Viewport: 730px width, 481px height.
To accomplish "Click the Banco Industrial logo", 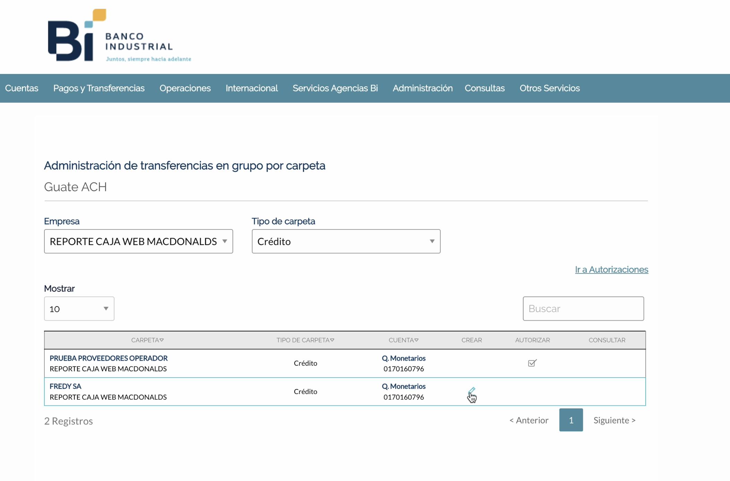I will 119,36.
